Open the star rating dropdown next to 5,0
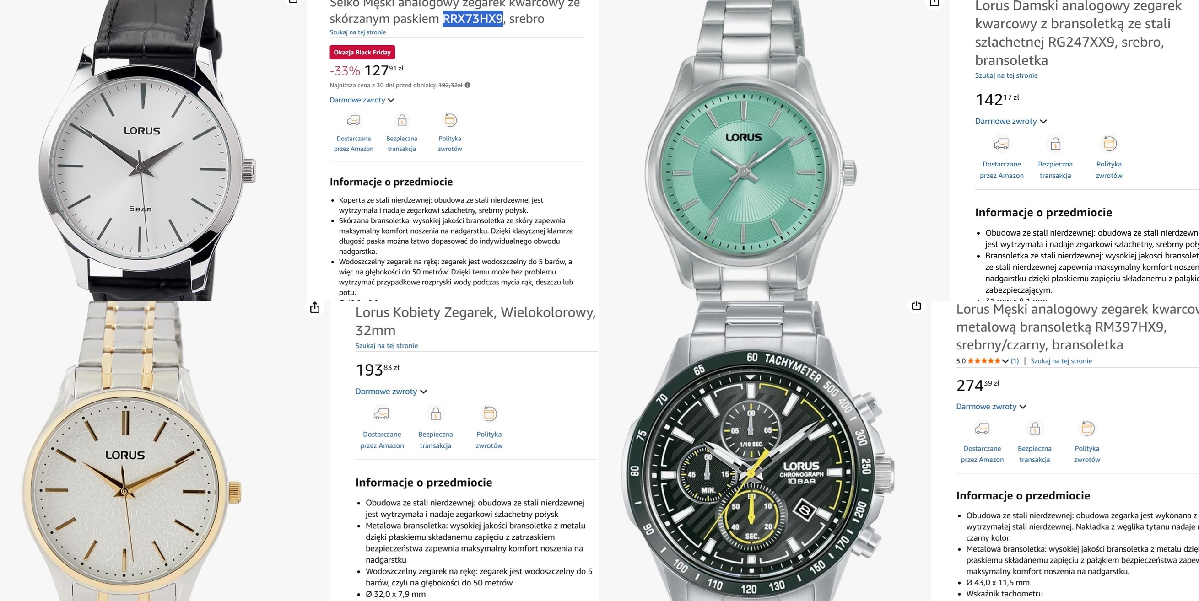Image resolution: width=1199 pixels, height=601 pixels. tap(1006, 361)
